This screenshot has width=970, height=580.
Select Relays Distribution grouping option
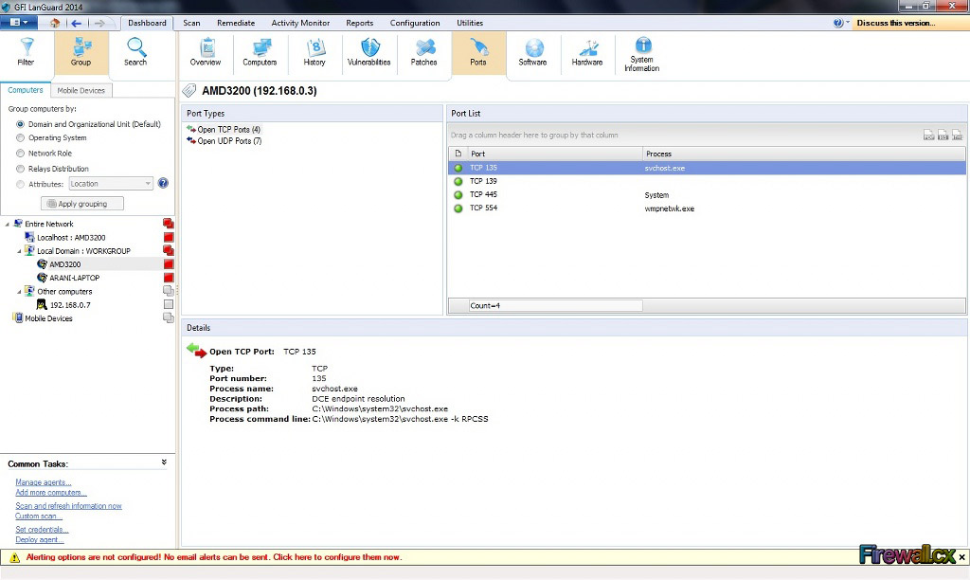[21, 169]
